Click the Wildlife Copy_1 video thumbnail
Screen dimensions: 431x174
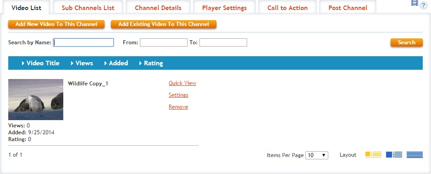(x=36, y=100)
